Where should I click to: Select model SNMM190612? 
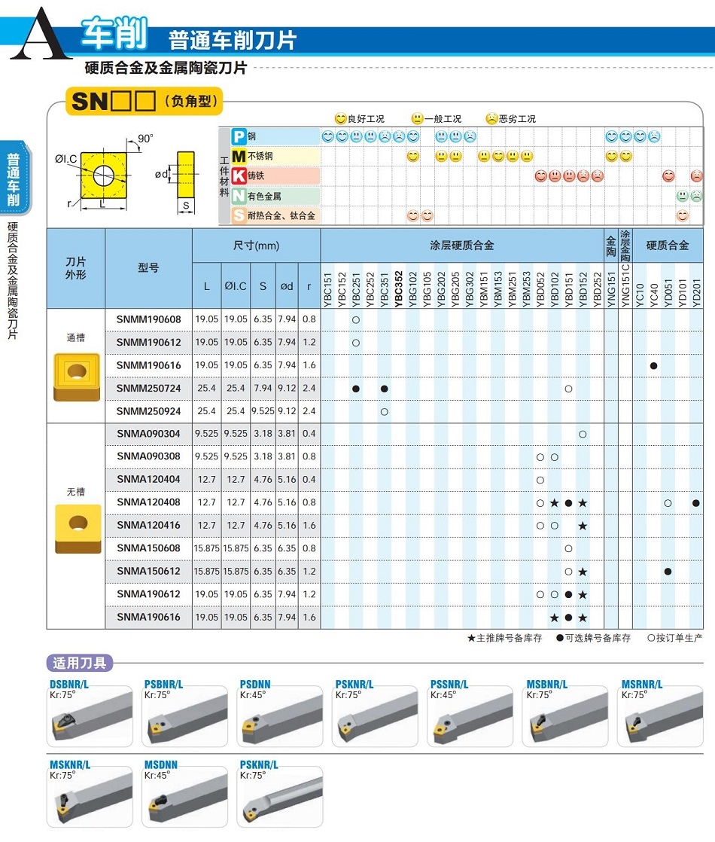pyautogui.click(x=149, y=343)
